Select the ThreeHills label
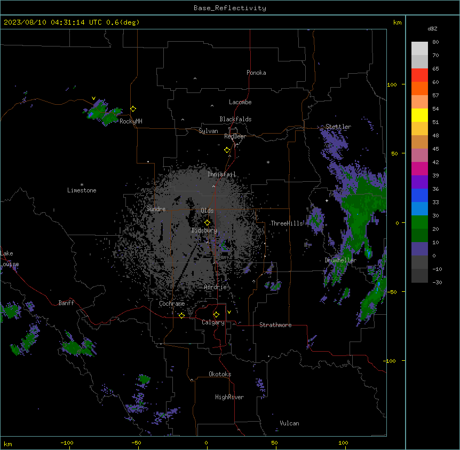The image size is (460, 450). [287, 223]
